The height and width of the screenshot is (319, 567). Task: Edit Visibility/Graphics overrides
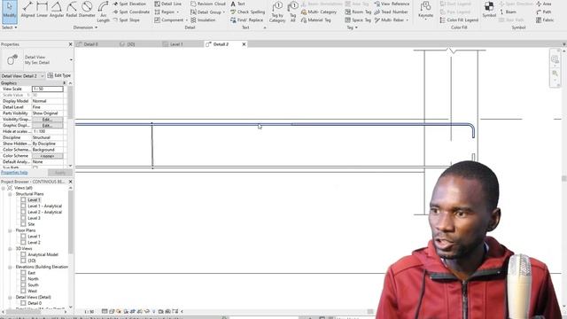47,120
